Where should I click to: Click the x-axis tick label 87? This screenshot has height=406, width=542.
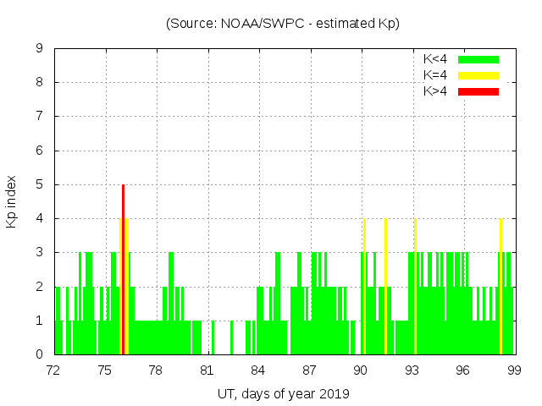[x=309, y=370]
